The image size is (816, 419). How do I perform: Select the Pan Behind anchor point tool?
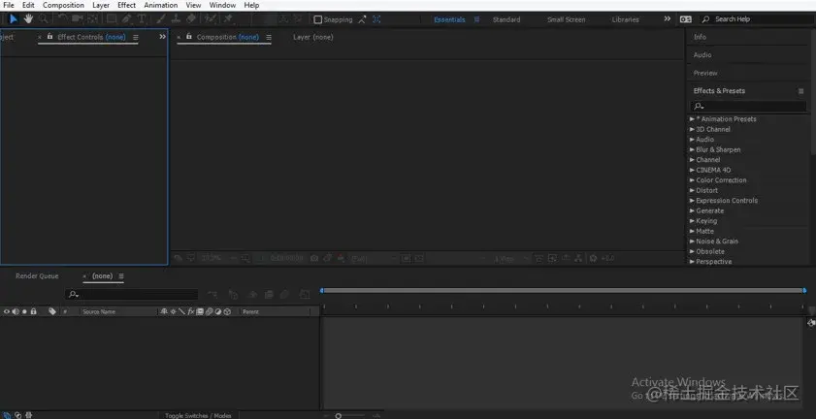[x=92, y=19]
